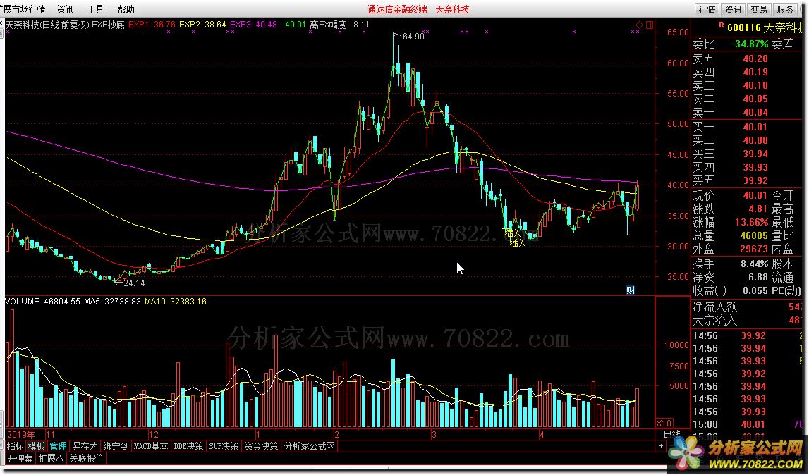Click the X10 volume scale label
The width and height of the screenshot is (809, 475).
[x=664, y=423]
